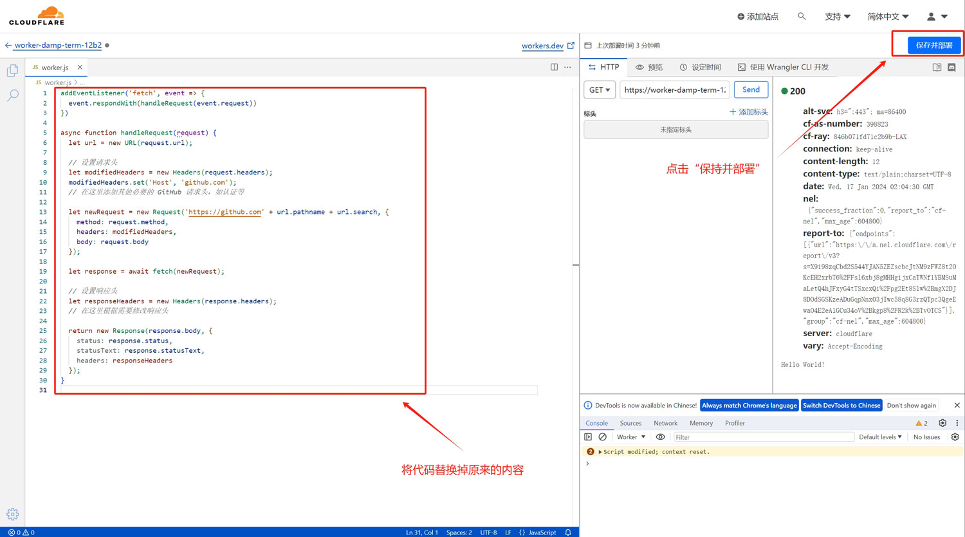965x537 pixels.
Task: Click Don't show again button
Action: [x=911, y=406]
